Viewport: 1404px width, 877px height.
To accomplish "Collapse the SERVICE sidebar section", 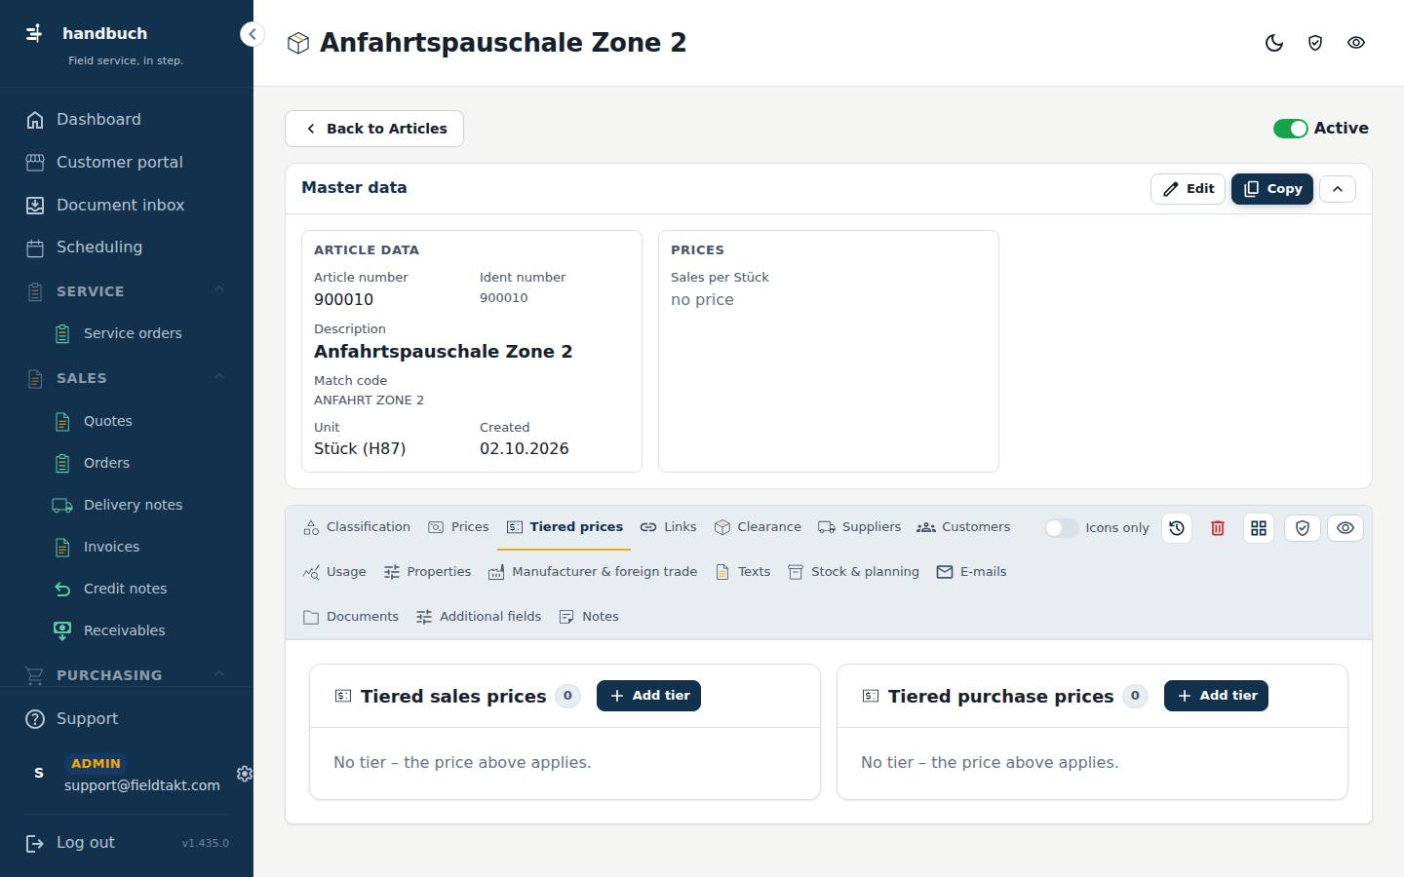I will click(x=219, y=290).
